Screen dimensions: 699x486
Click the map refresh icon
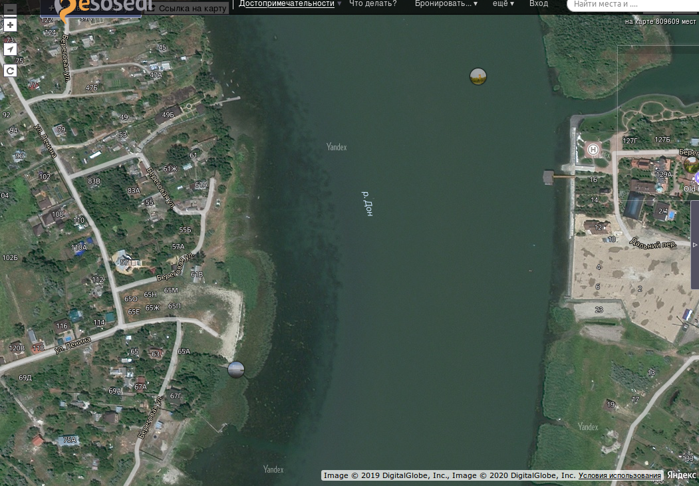pyautogui.click(x=10, y=70)
